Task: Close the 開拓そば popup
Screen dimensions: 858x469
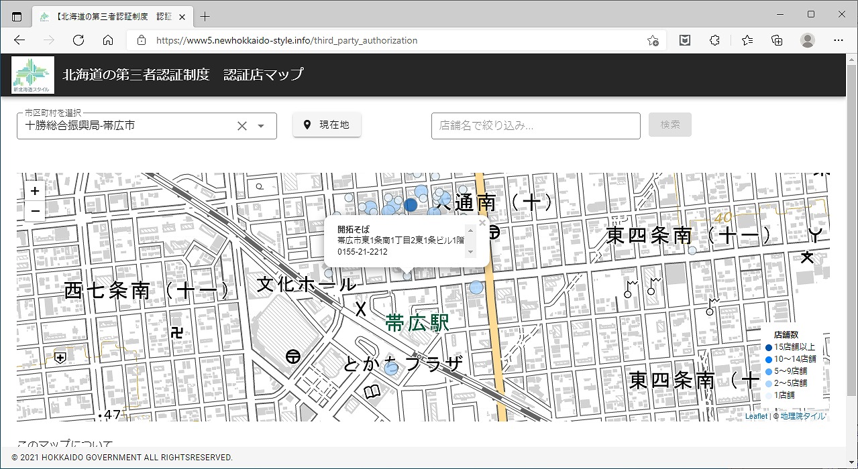Action: click(x=482, y=222)
